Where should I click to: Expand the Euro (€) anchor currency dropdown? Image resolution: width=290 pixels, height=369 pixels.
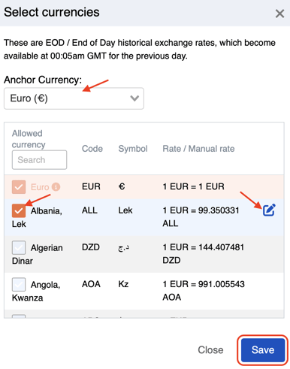point(74,98)
